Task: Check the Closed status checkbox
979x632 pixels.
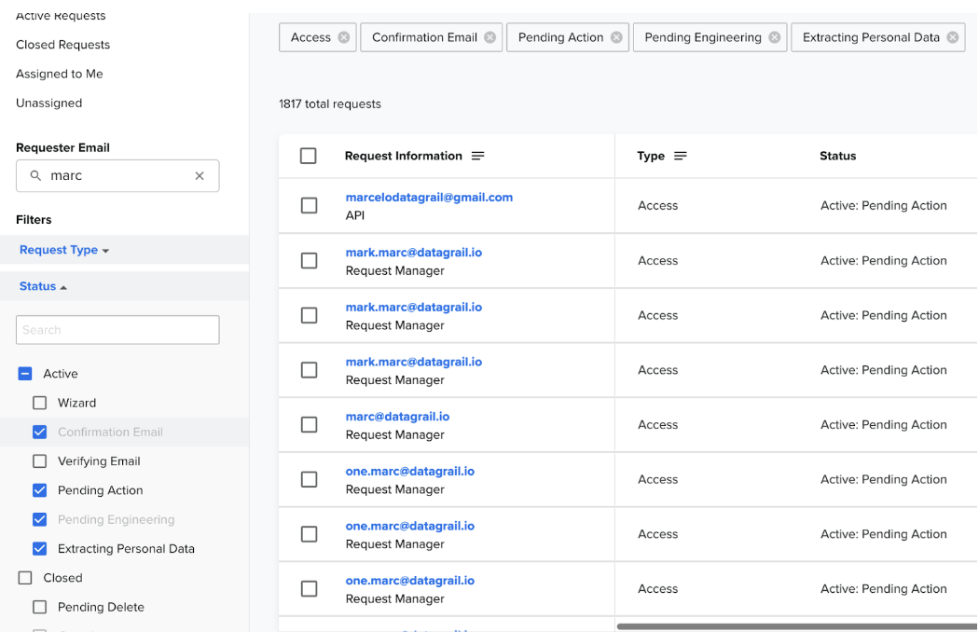Action: 25,578
